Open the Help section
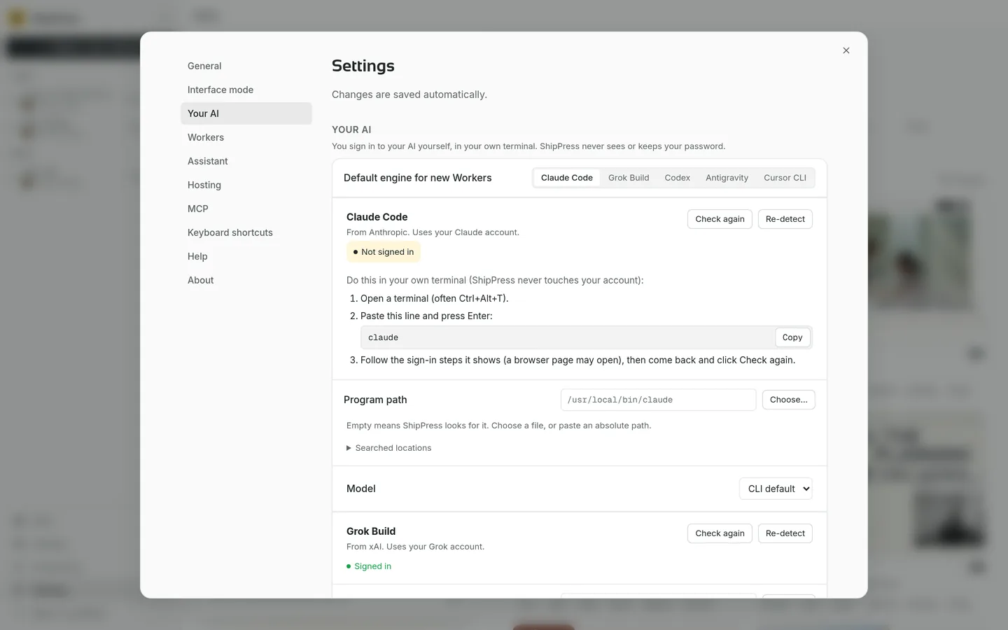This screenshot has height=630, width=1008. point(246,256)
